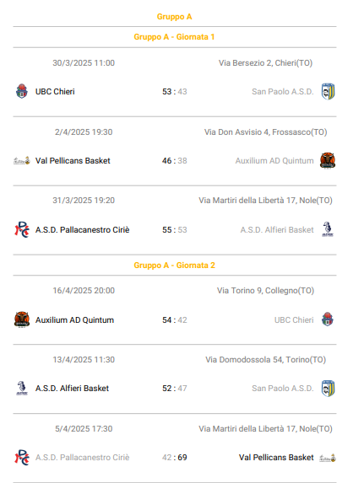Open the Gruppo A heading

click(x=174, y=17)
